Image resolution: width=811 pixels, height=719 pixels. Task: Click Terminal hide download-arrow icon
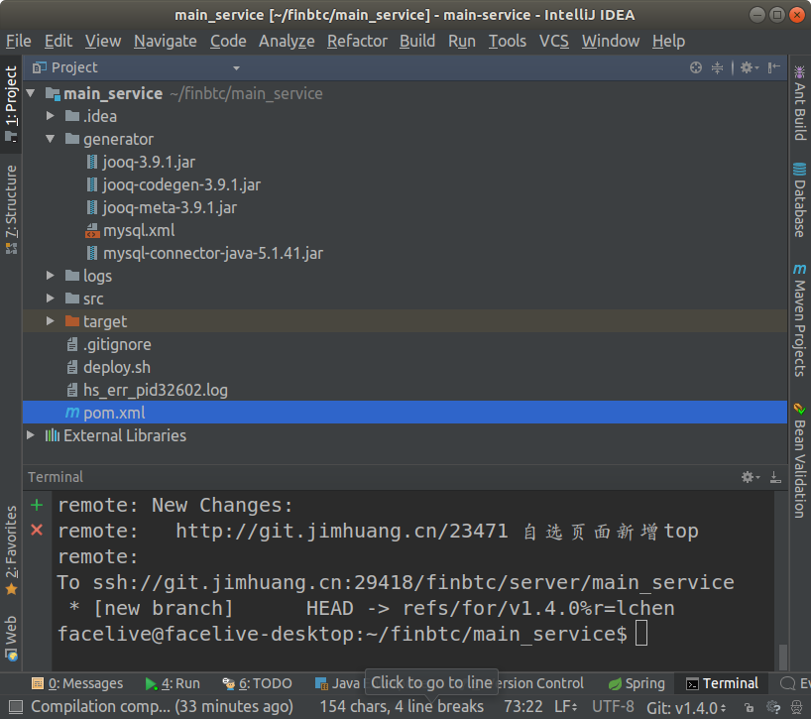pos(775,477)
